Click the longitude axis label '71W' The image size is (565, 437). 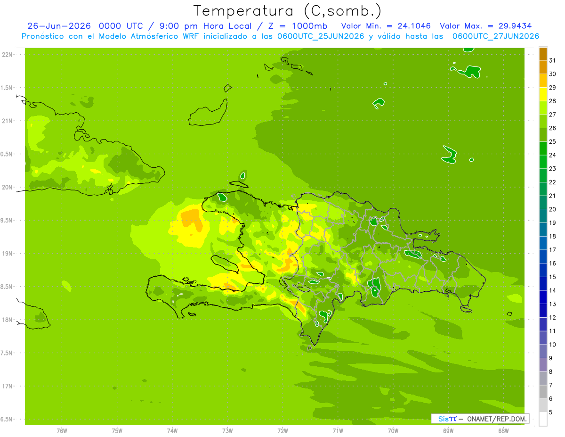click(338, 431)
